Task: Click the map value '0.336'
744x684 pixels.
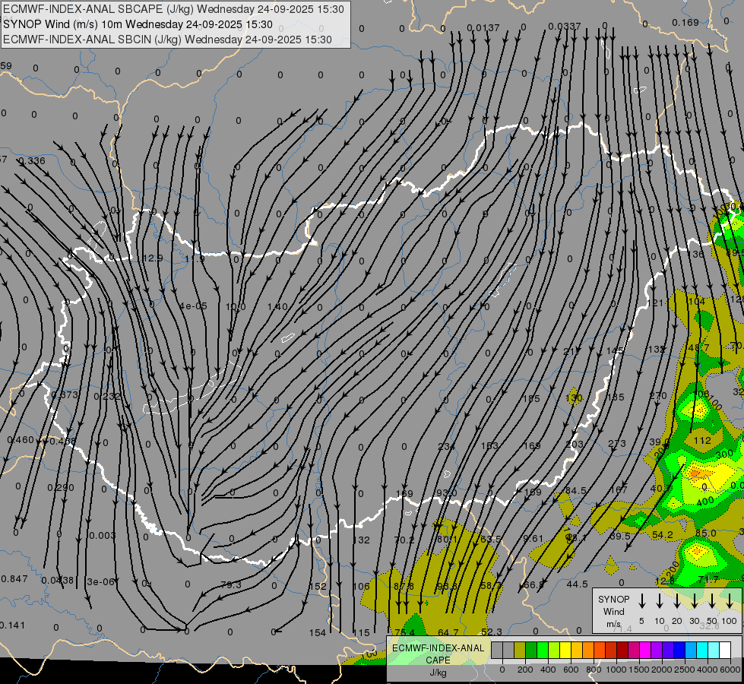Action: [32, 161]
